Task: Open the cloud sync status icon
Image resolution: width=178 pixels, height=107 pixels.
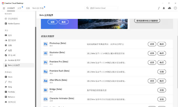Action: point(170,8)
